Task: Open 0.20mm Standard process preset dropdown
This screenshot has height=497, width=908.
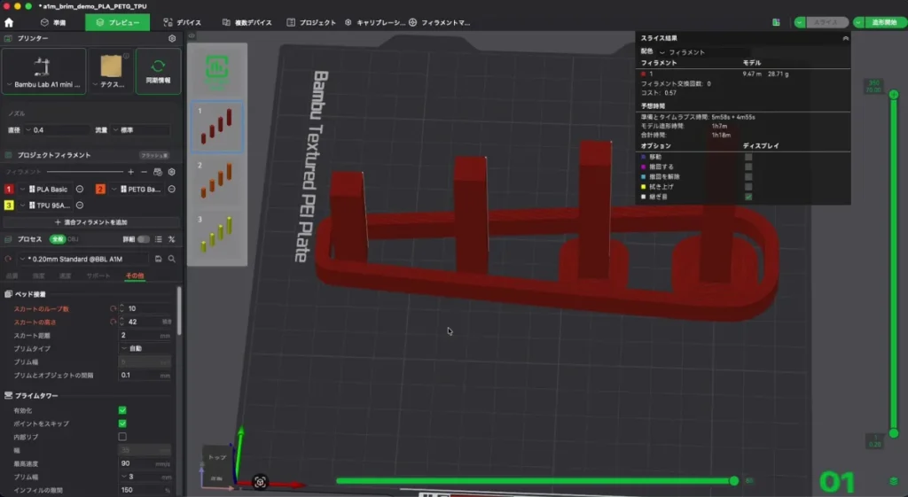Action: click(82, 259)
